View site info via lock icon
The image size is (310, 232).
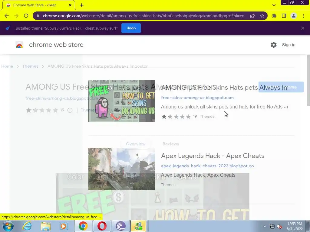(x=38, y=16)
